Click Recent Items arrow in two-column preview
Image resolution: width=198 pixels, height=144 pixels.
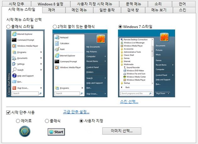[x=105, y=61]
